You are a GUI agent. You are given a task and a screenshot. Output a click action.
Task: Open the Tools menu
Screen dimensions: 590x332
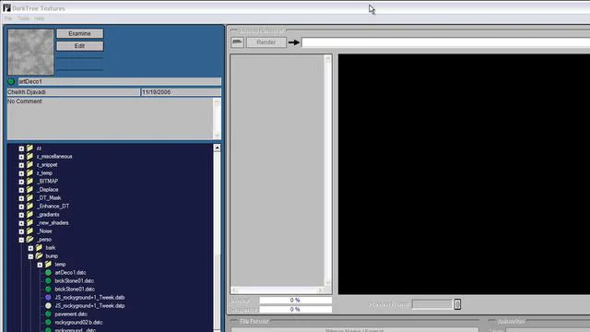[x=23, y=18]
